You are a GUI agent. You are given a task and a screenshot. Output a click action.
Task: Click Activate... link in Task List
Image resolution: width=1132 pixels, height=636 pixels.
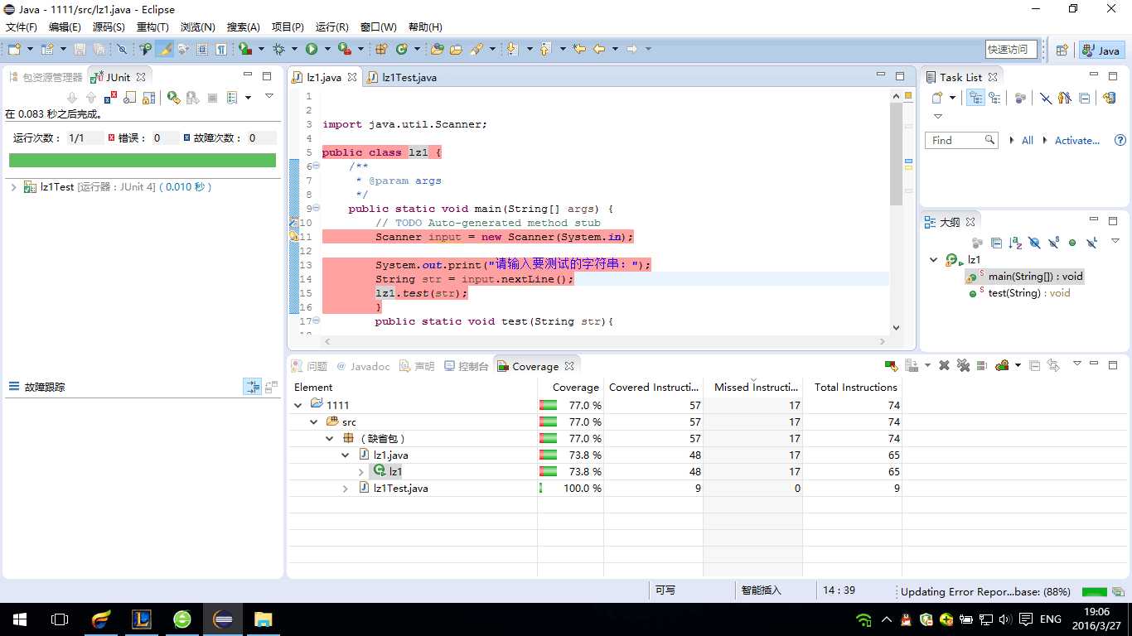point(1077,141)
